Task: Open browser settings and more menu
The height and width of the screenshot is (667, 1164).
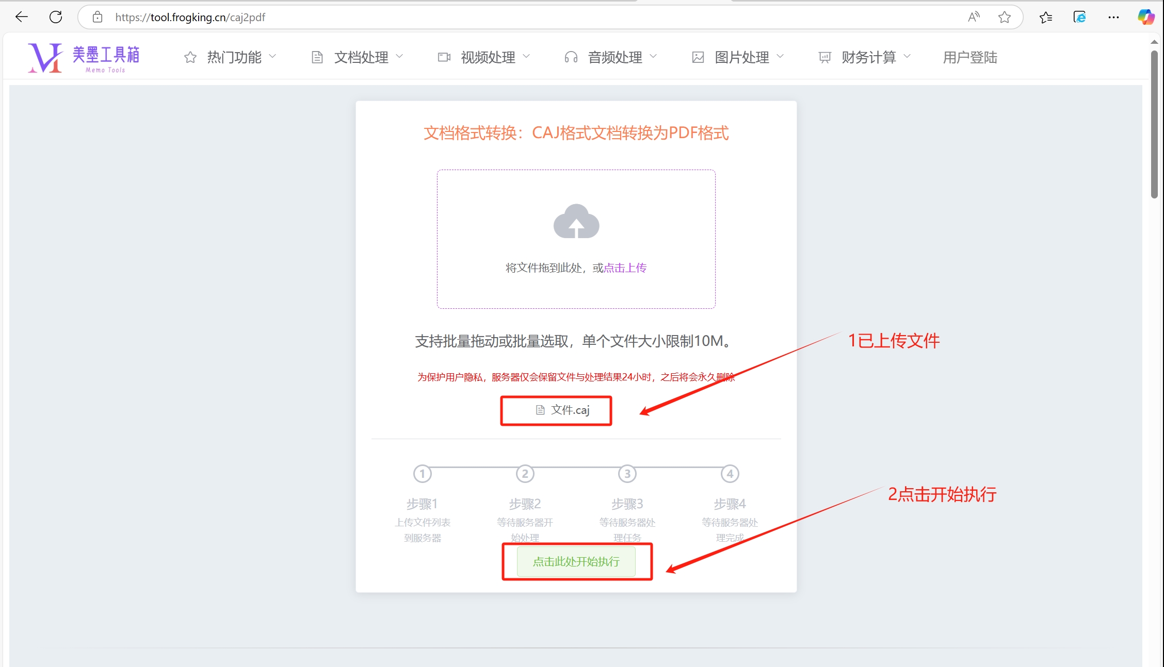Action: coord(1113,17)
